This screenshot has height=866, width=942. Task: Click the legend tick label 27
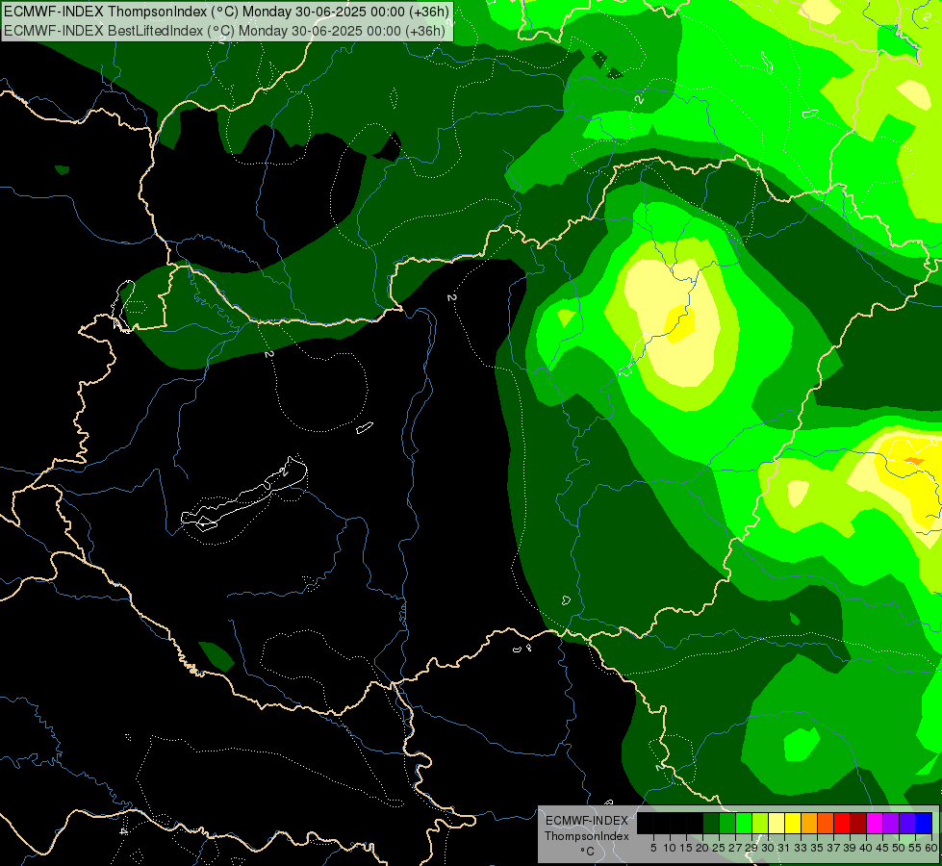tap(735, 848)
